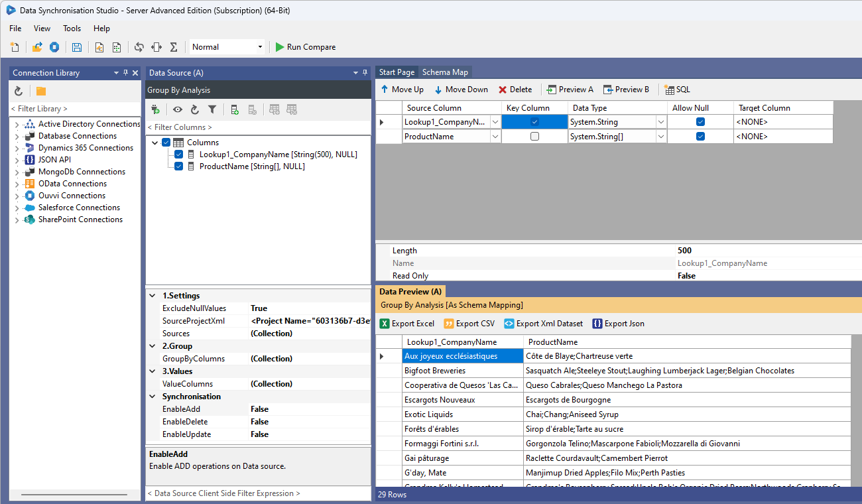The image size is (862, 504).
Task: Expand the Salesforce Connections node
Action: 17,208
